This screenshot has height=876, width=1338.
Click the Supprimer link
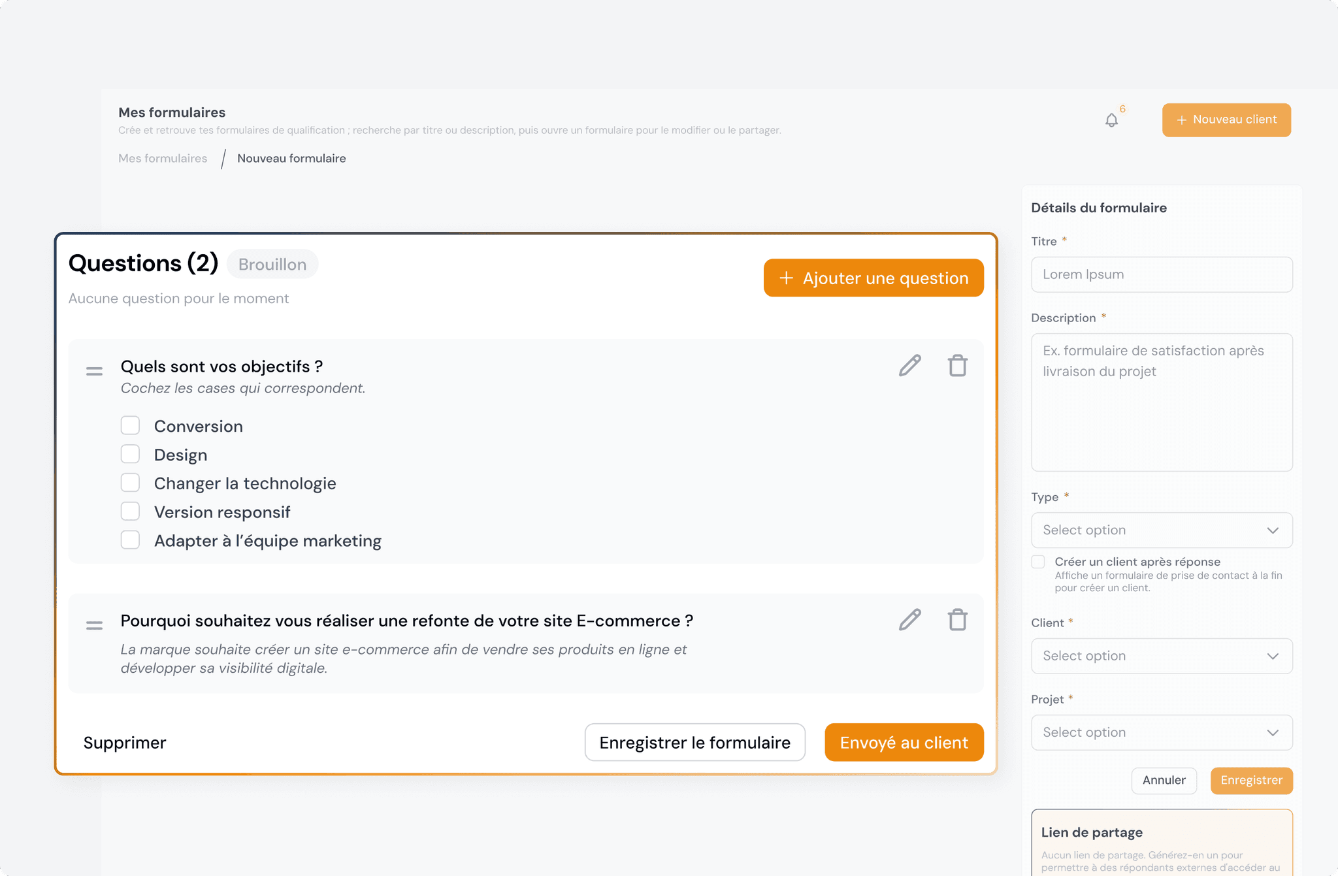tap(125, 743)
